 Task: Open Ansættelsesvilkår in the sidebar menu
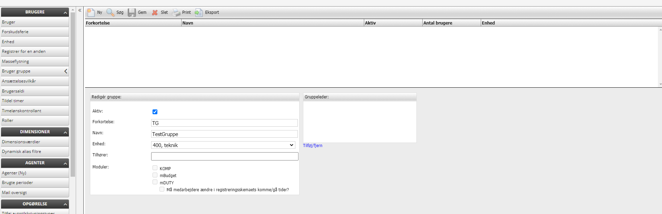click(x=19, y=81)
